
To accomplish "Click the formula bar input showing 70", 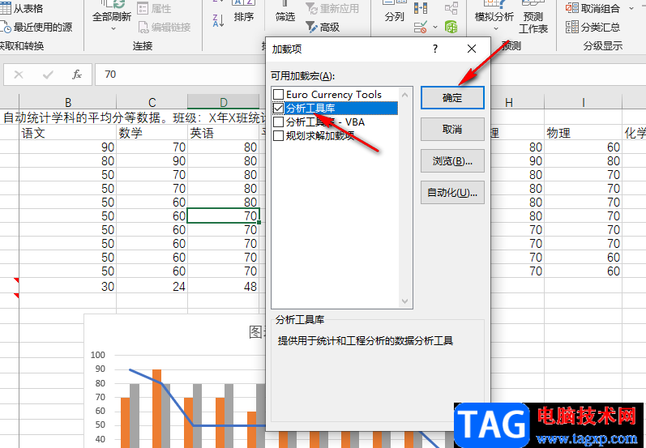I will pyautogui.click(x=180, y=75).
